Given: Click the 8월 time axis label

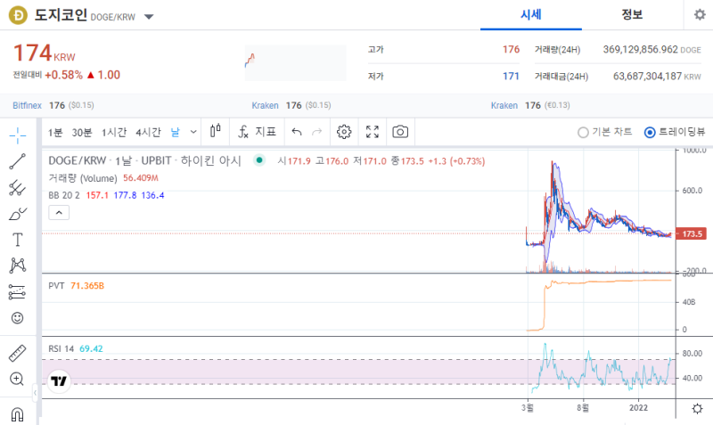Looking at the screenshot, I should (x=583, y=408).
